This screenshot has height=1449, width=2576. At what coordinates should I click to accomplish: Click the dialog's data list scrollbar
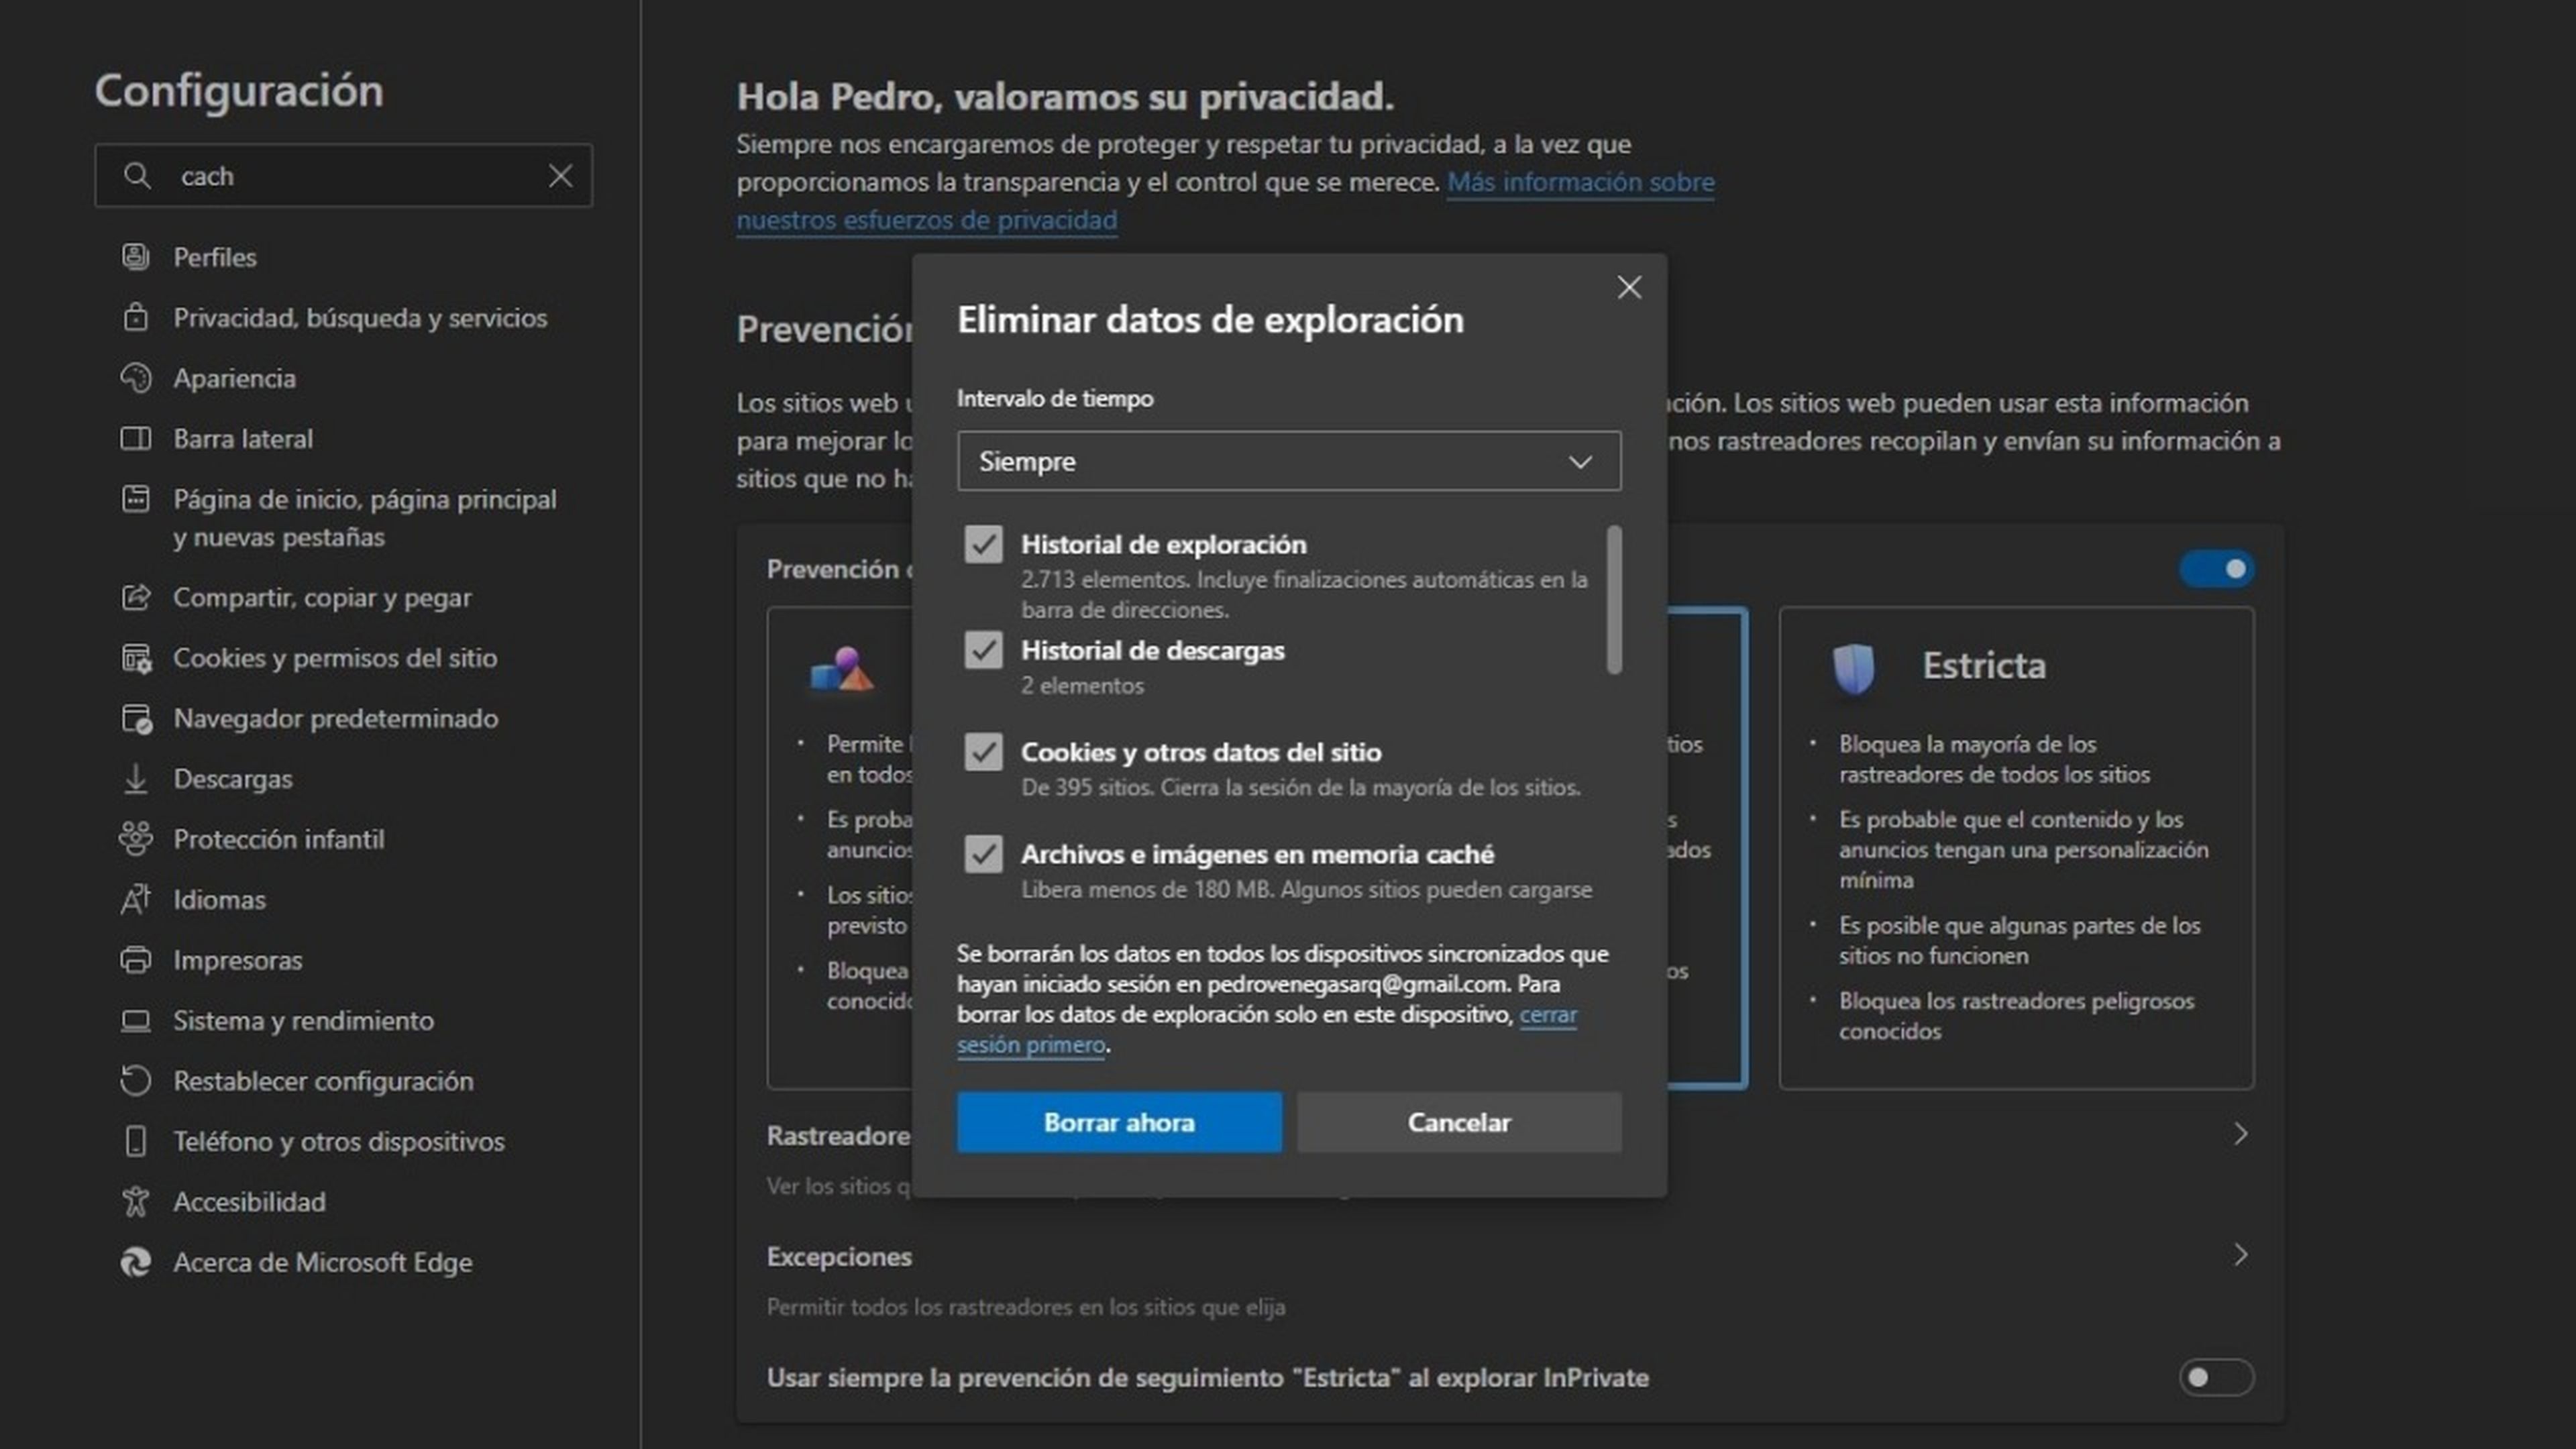(x=1613, y=599)
